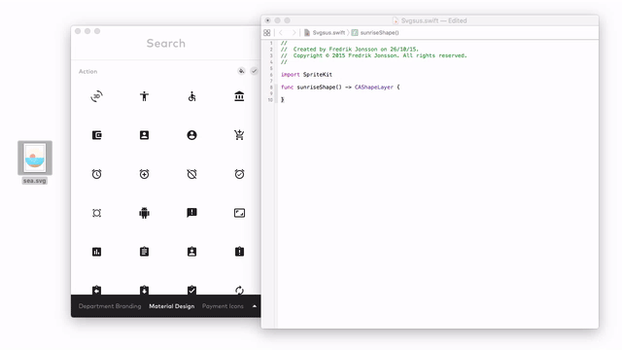Switch to Material Design tab
Image resolution: width=622 pixels, height=350 pixels.
point(172,306)
